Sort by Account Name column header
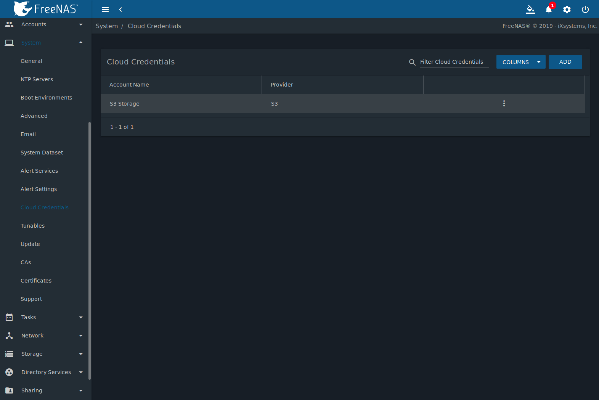 pos(129,85)
